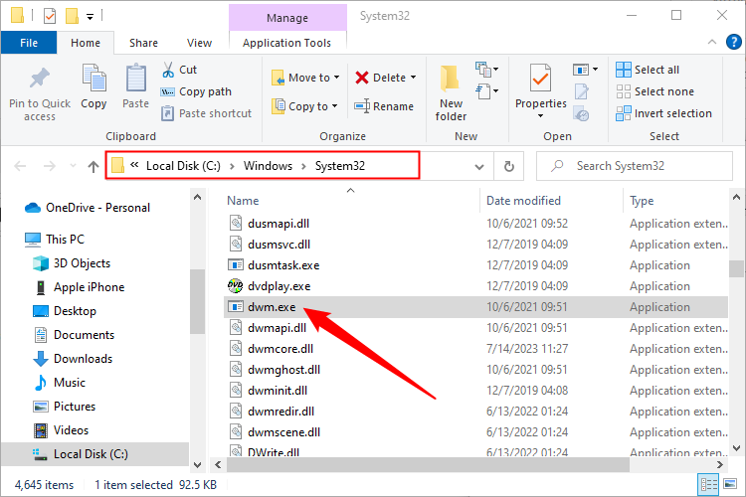Switch to Large icons view layout
Viewport: 746px width, 497px height.
[x=730, y=484]
